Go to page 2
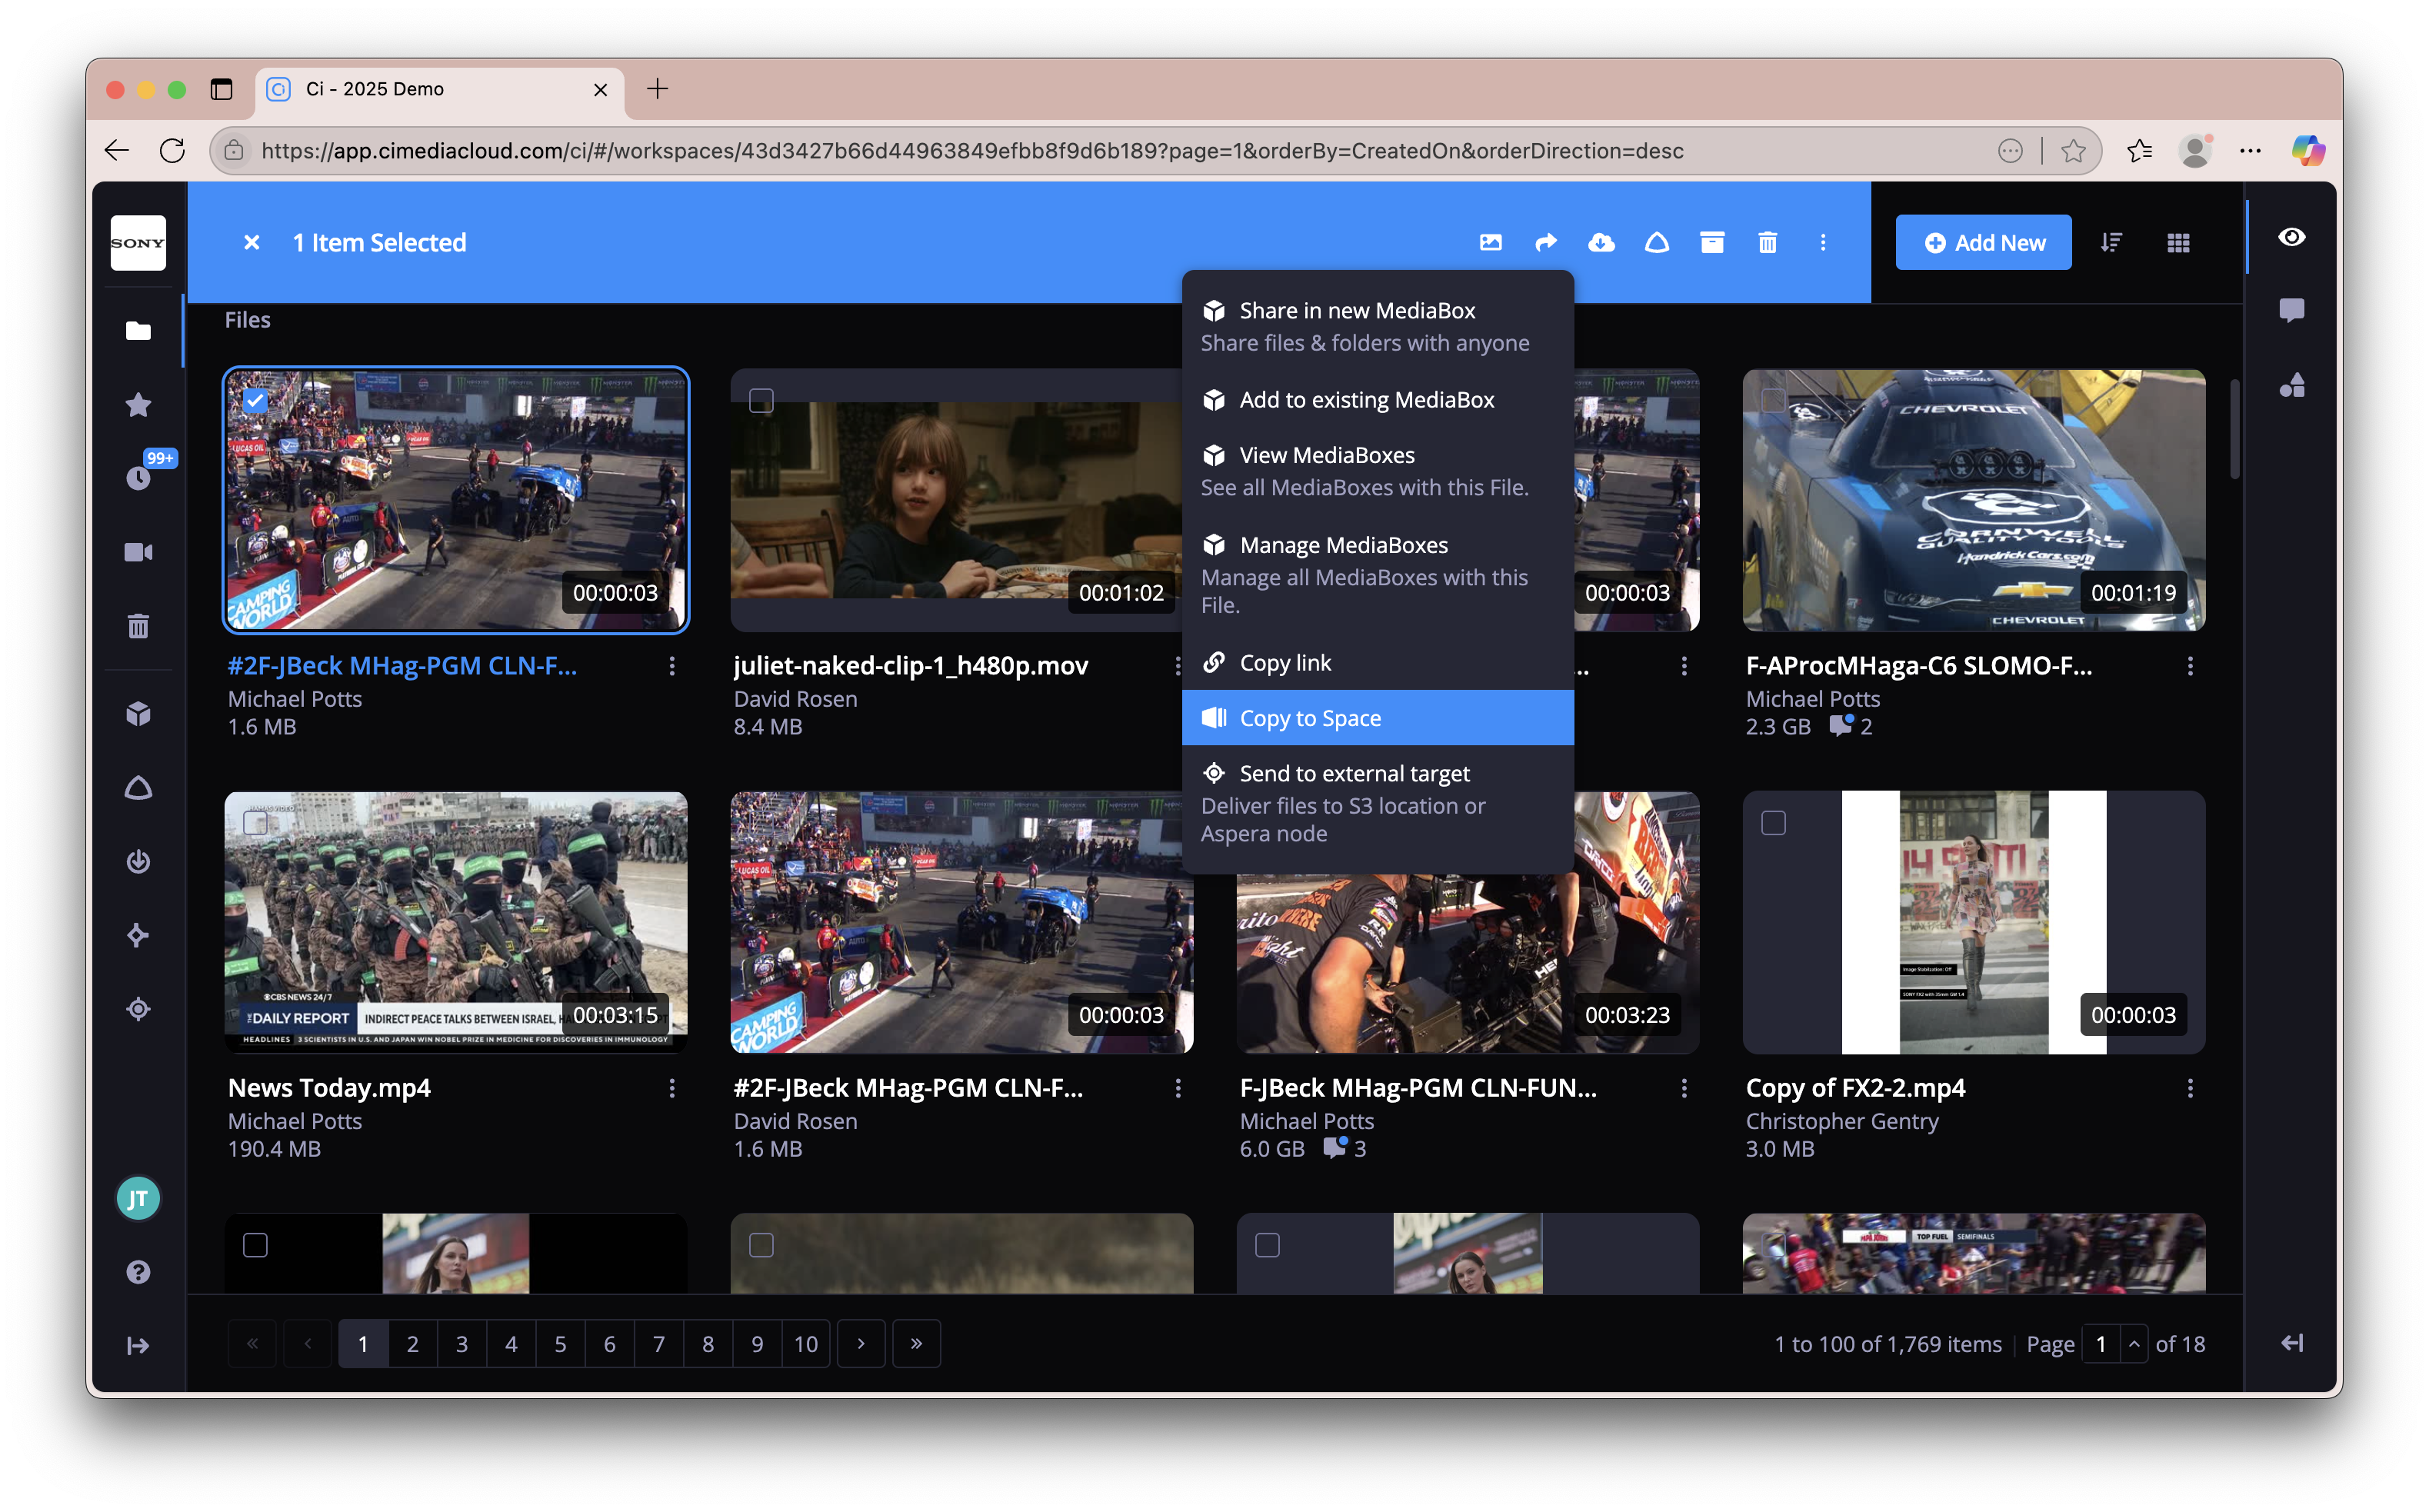The width and height of the screenshot is (2429, 1512). [412, 1344]
